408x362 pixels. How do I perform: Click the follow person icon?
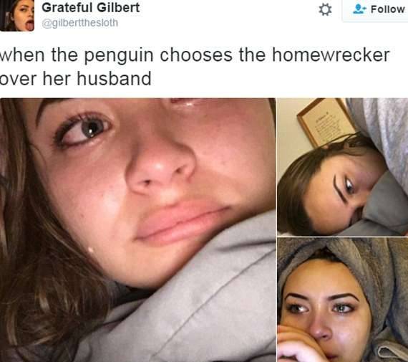(x=359, y=9)
